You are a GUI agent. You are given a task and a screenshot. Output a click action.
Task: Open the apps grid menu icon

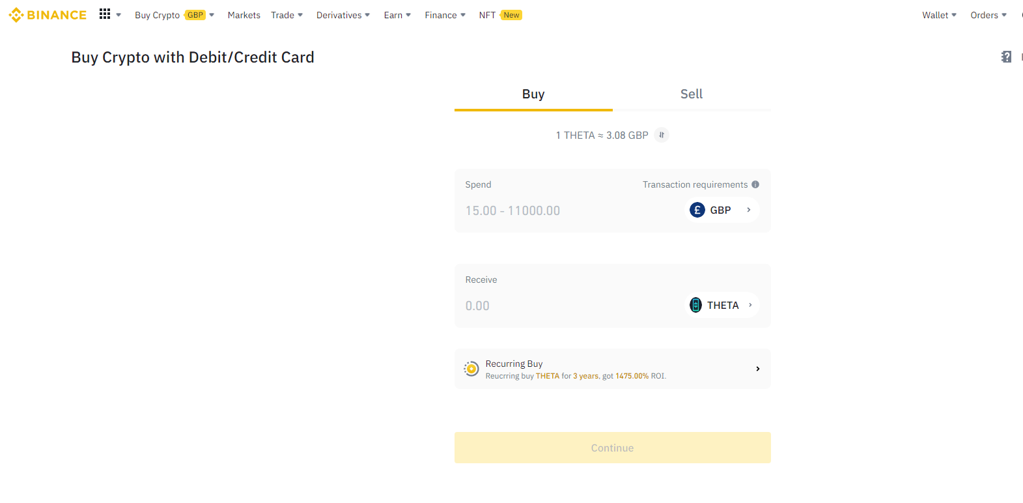[x=105, y=14]
